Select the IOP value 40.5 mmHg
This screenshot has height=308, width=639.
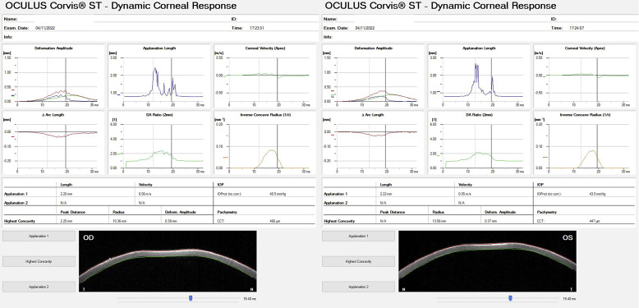[x=278, y=195]
